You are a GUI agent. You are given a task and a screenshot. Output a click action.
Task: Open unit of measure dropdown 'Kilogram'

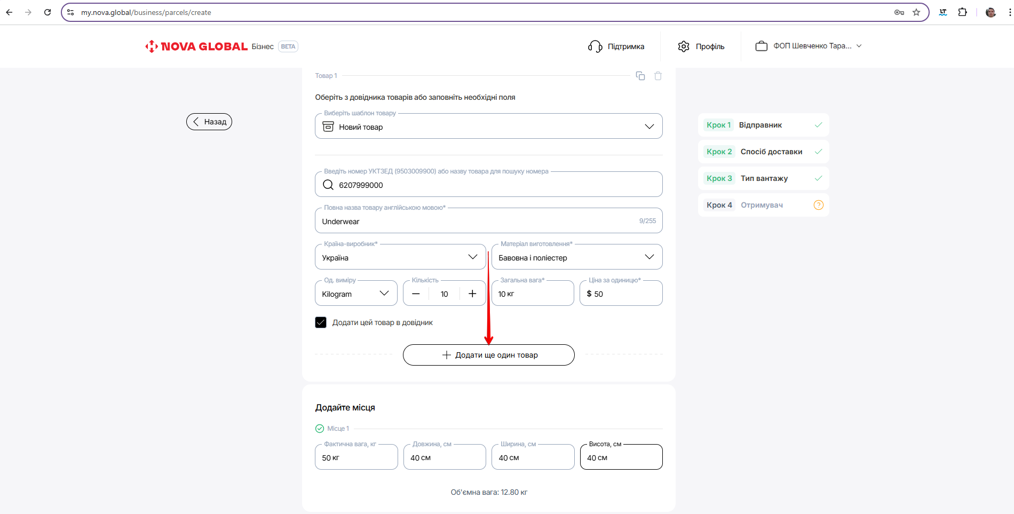356,294
